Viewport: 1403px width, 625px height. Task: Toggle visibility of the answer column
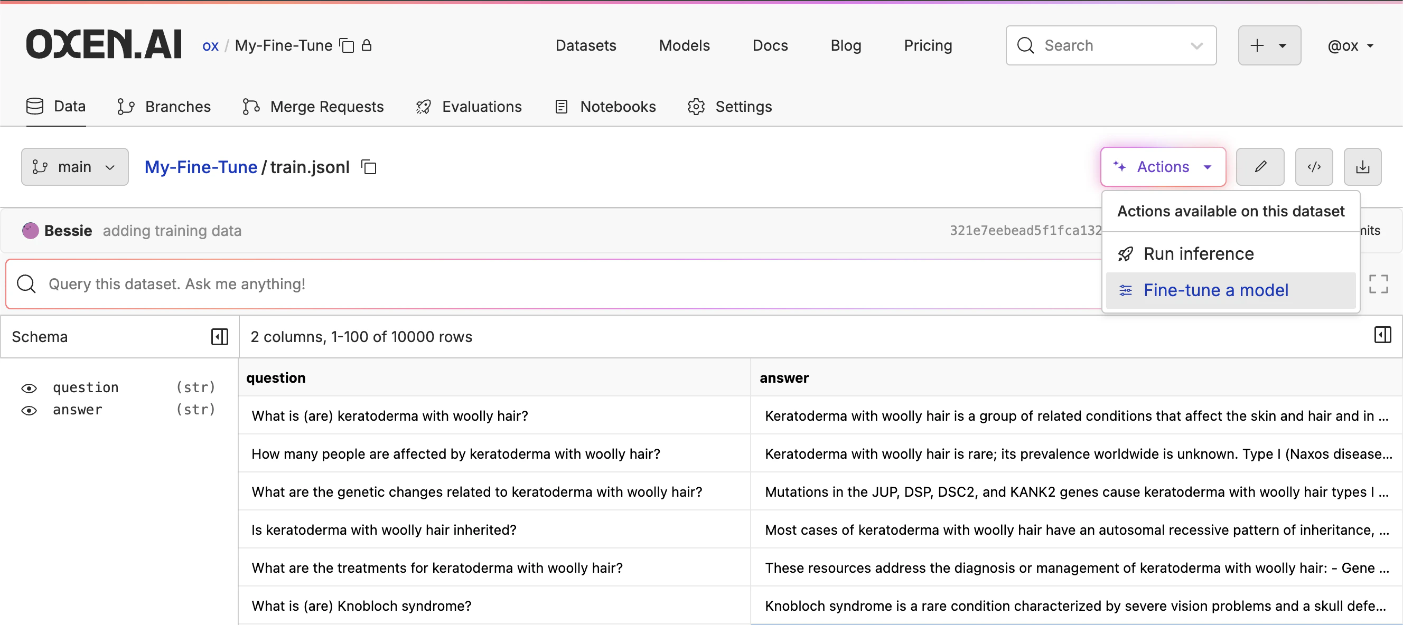(x=29, y=411)
